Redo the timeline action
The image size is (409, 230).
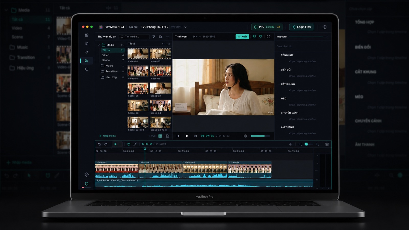coord(106,144)
